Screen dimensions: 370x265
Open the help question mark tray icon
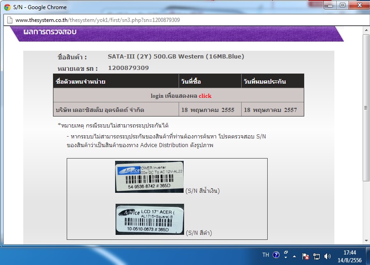pyautogui.click(x=276, y=255)
